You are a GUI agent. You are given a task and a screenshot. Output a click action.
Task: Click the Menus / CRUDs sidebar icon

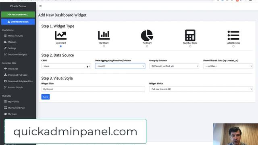tap(5, 36)
